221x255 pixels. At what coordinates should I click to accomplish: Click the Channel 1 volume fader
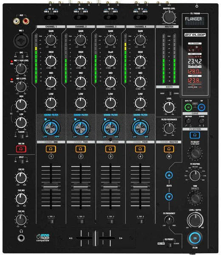coord(51,187)
